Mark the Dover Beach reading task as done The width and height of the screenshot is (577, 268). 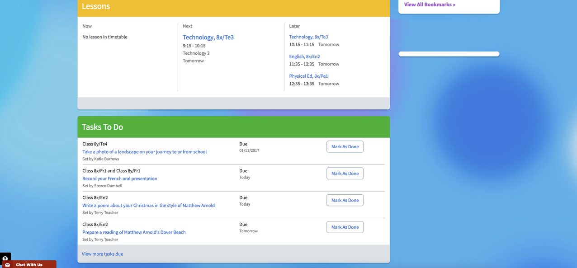[345, 227]
